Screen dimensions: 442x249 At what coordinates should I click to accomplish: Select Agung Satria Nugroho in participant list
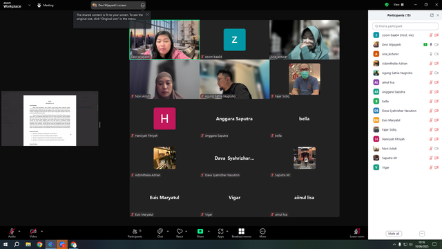(x=405, y=73)
